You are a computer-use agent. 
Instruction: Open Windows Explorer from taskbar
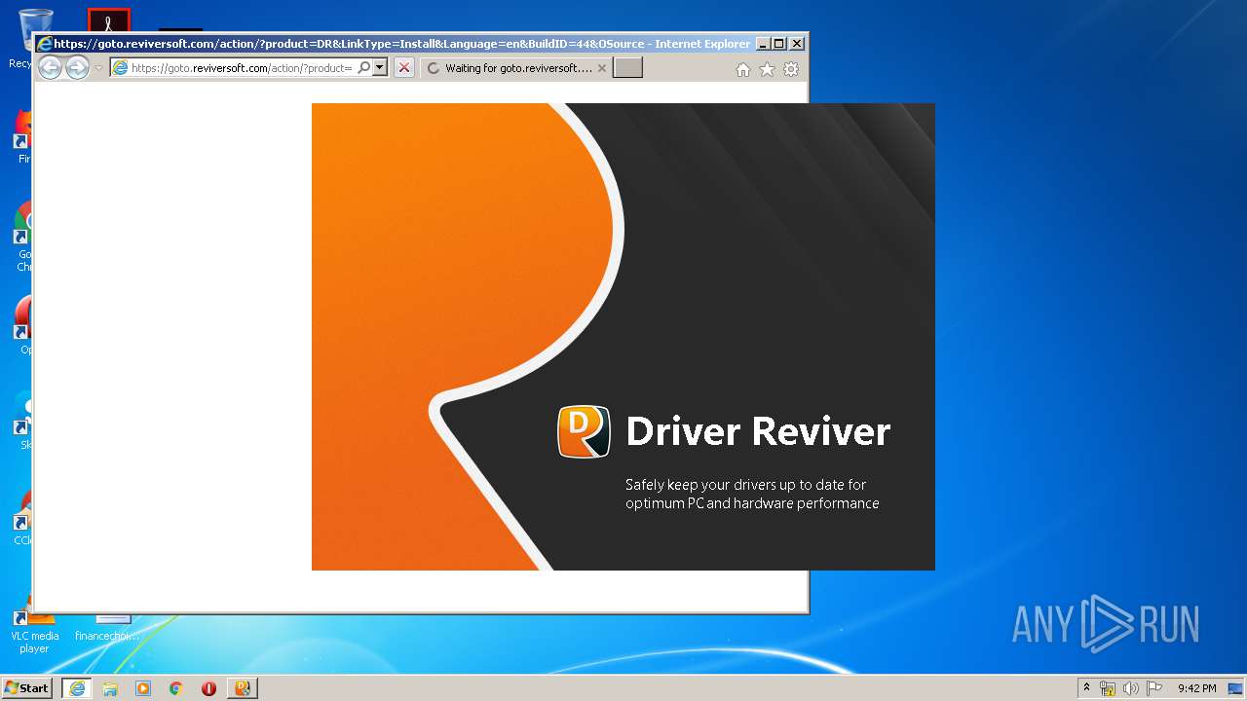pyautogui.click(x=110, y=688)
